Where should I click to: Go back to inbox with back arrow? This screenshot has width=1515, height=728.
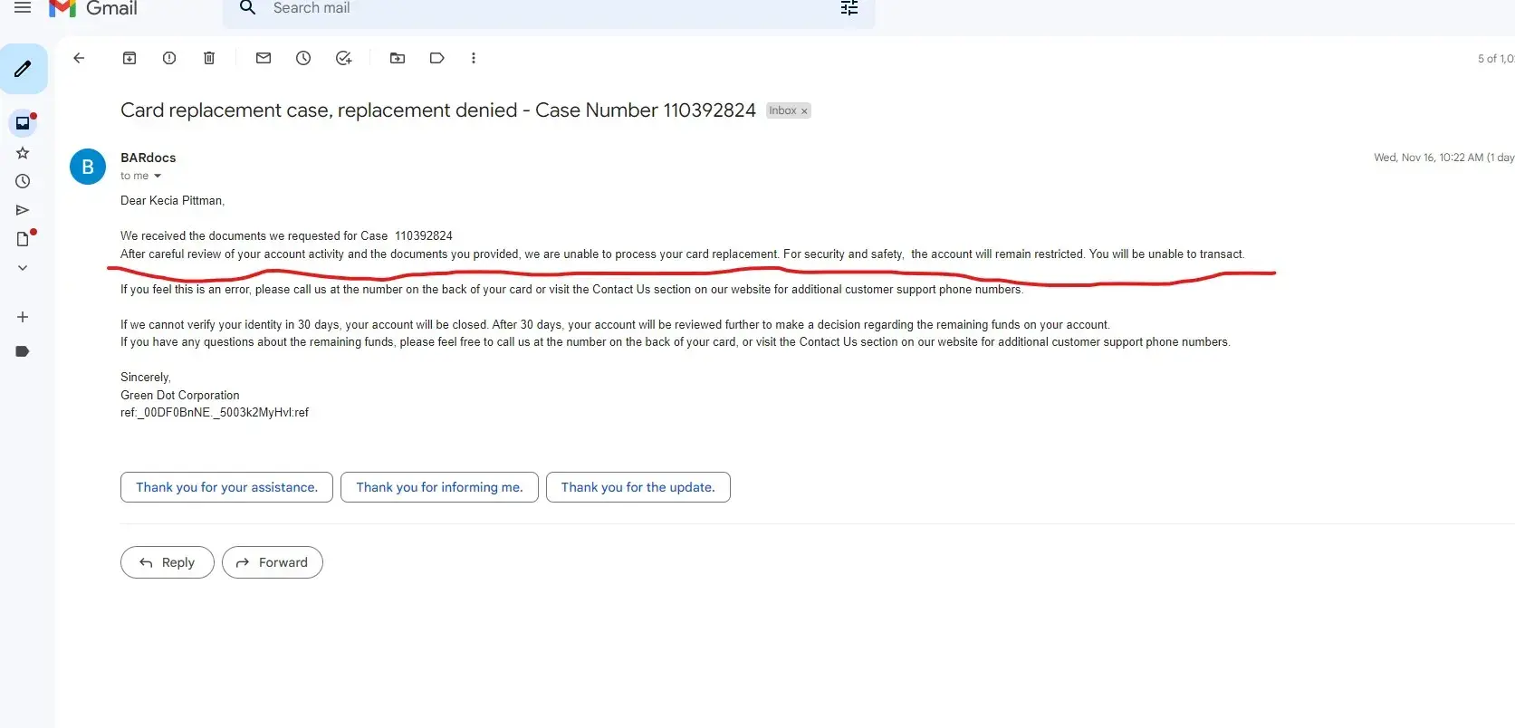[x=79, y=58]
